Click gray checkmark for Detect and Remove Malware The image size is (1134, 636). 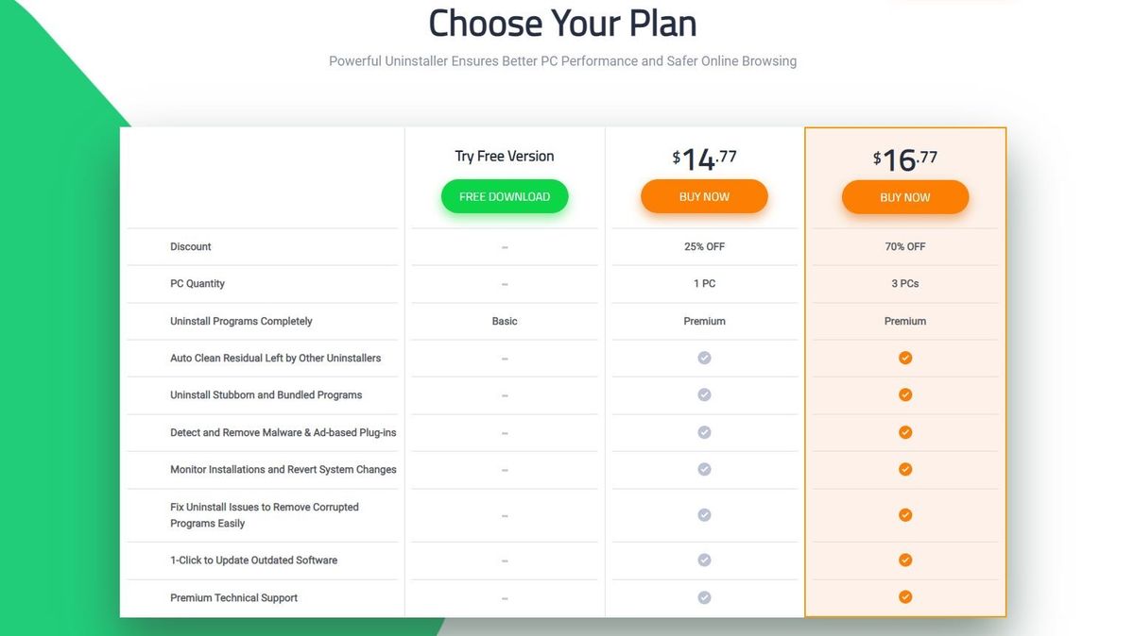tap(704, 432)
